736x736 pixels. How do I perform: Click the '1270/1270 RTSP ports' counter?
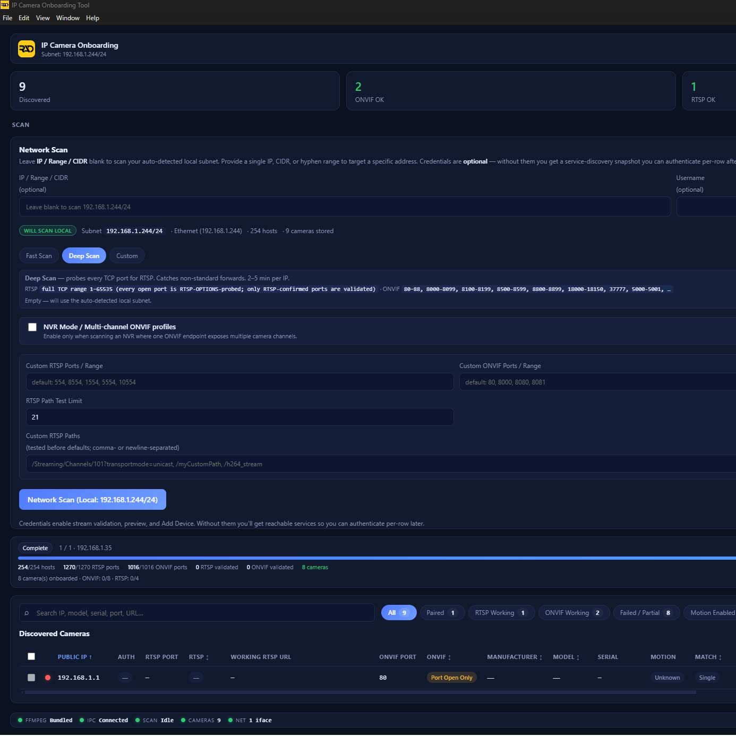click(x=91, y=567)
